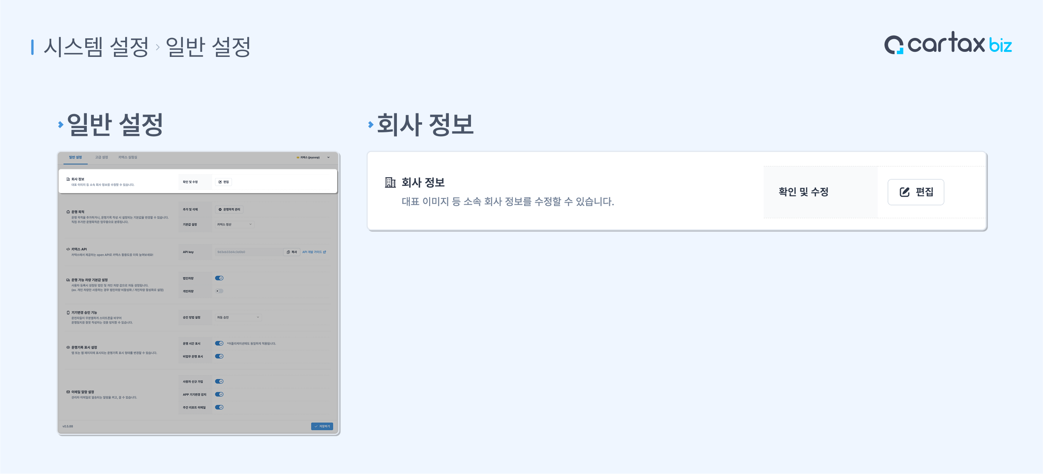Click the truck icon for 운행 가능 차량 기본값 설정

(68, 280)
